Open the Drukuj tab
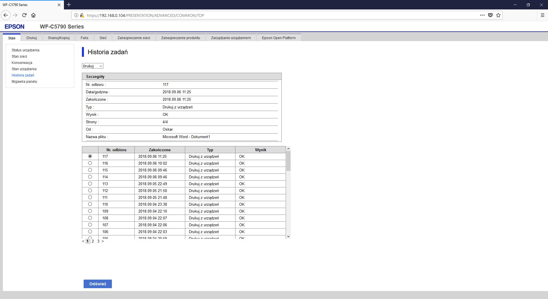Viewport: 548px width, 299px height. tap(32, 38)
